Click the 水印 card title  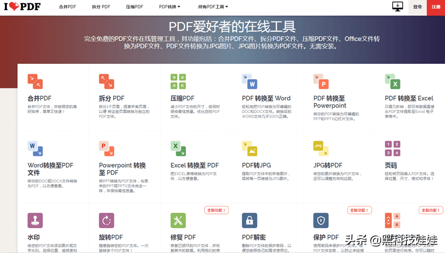coord(34,237)
